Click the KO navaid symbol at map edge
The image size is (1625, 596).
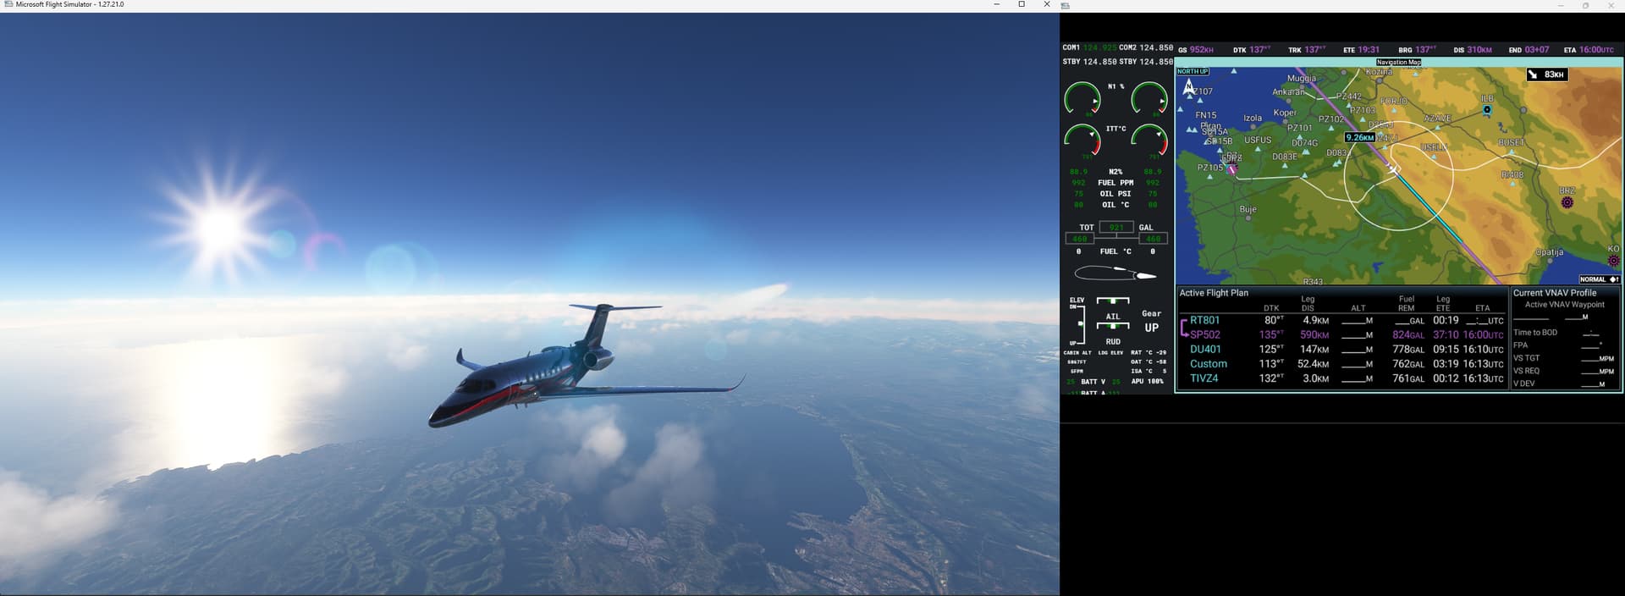tap(1613, 261)
